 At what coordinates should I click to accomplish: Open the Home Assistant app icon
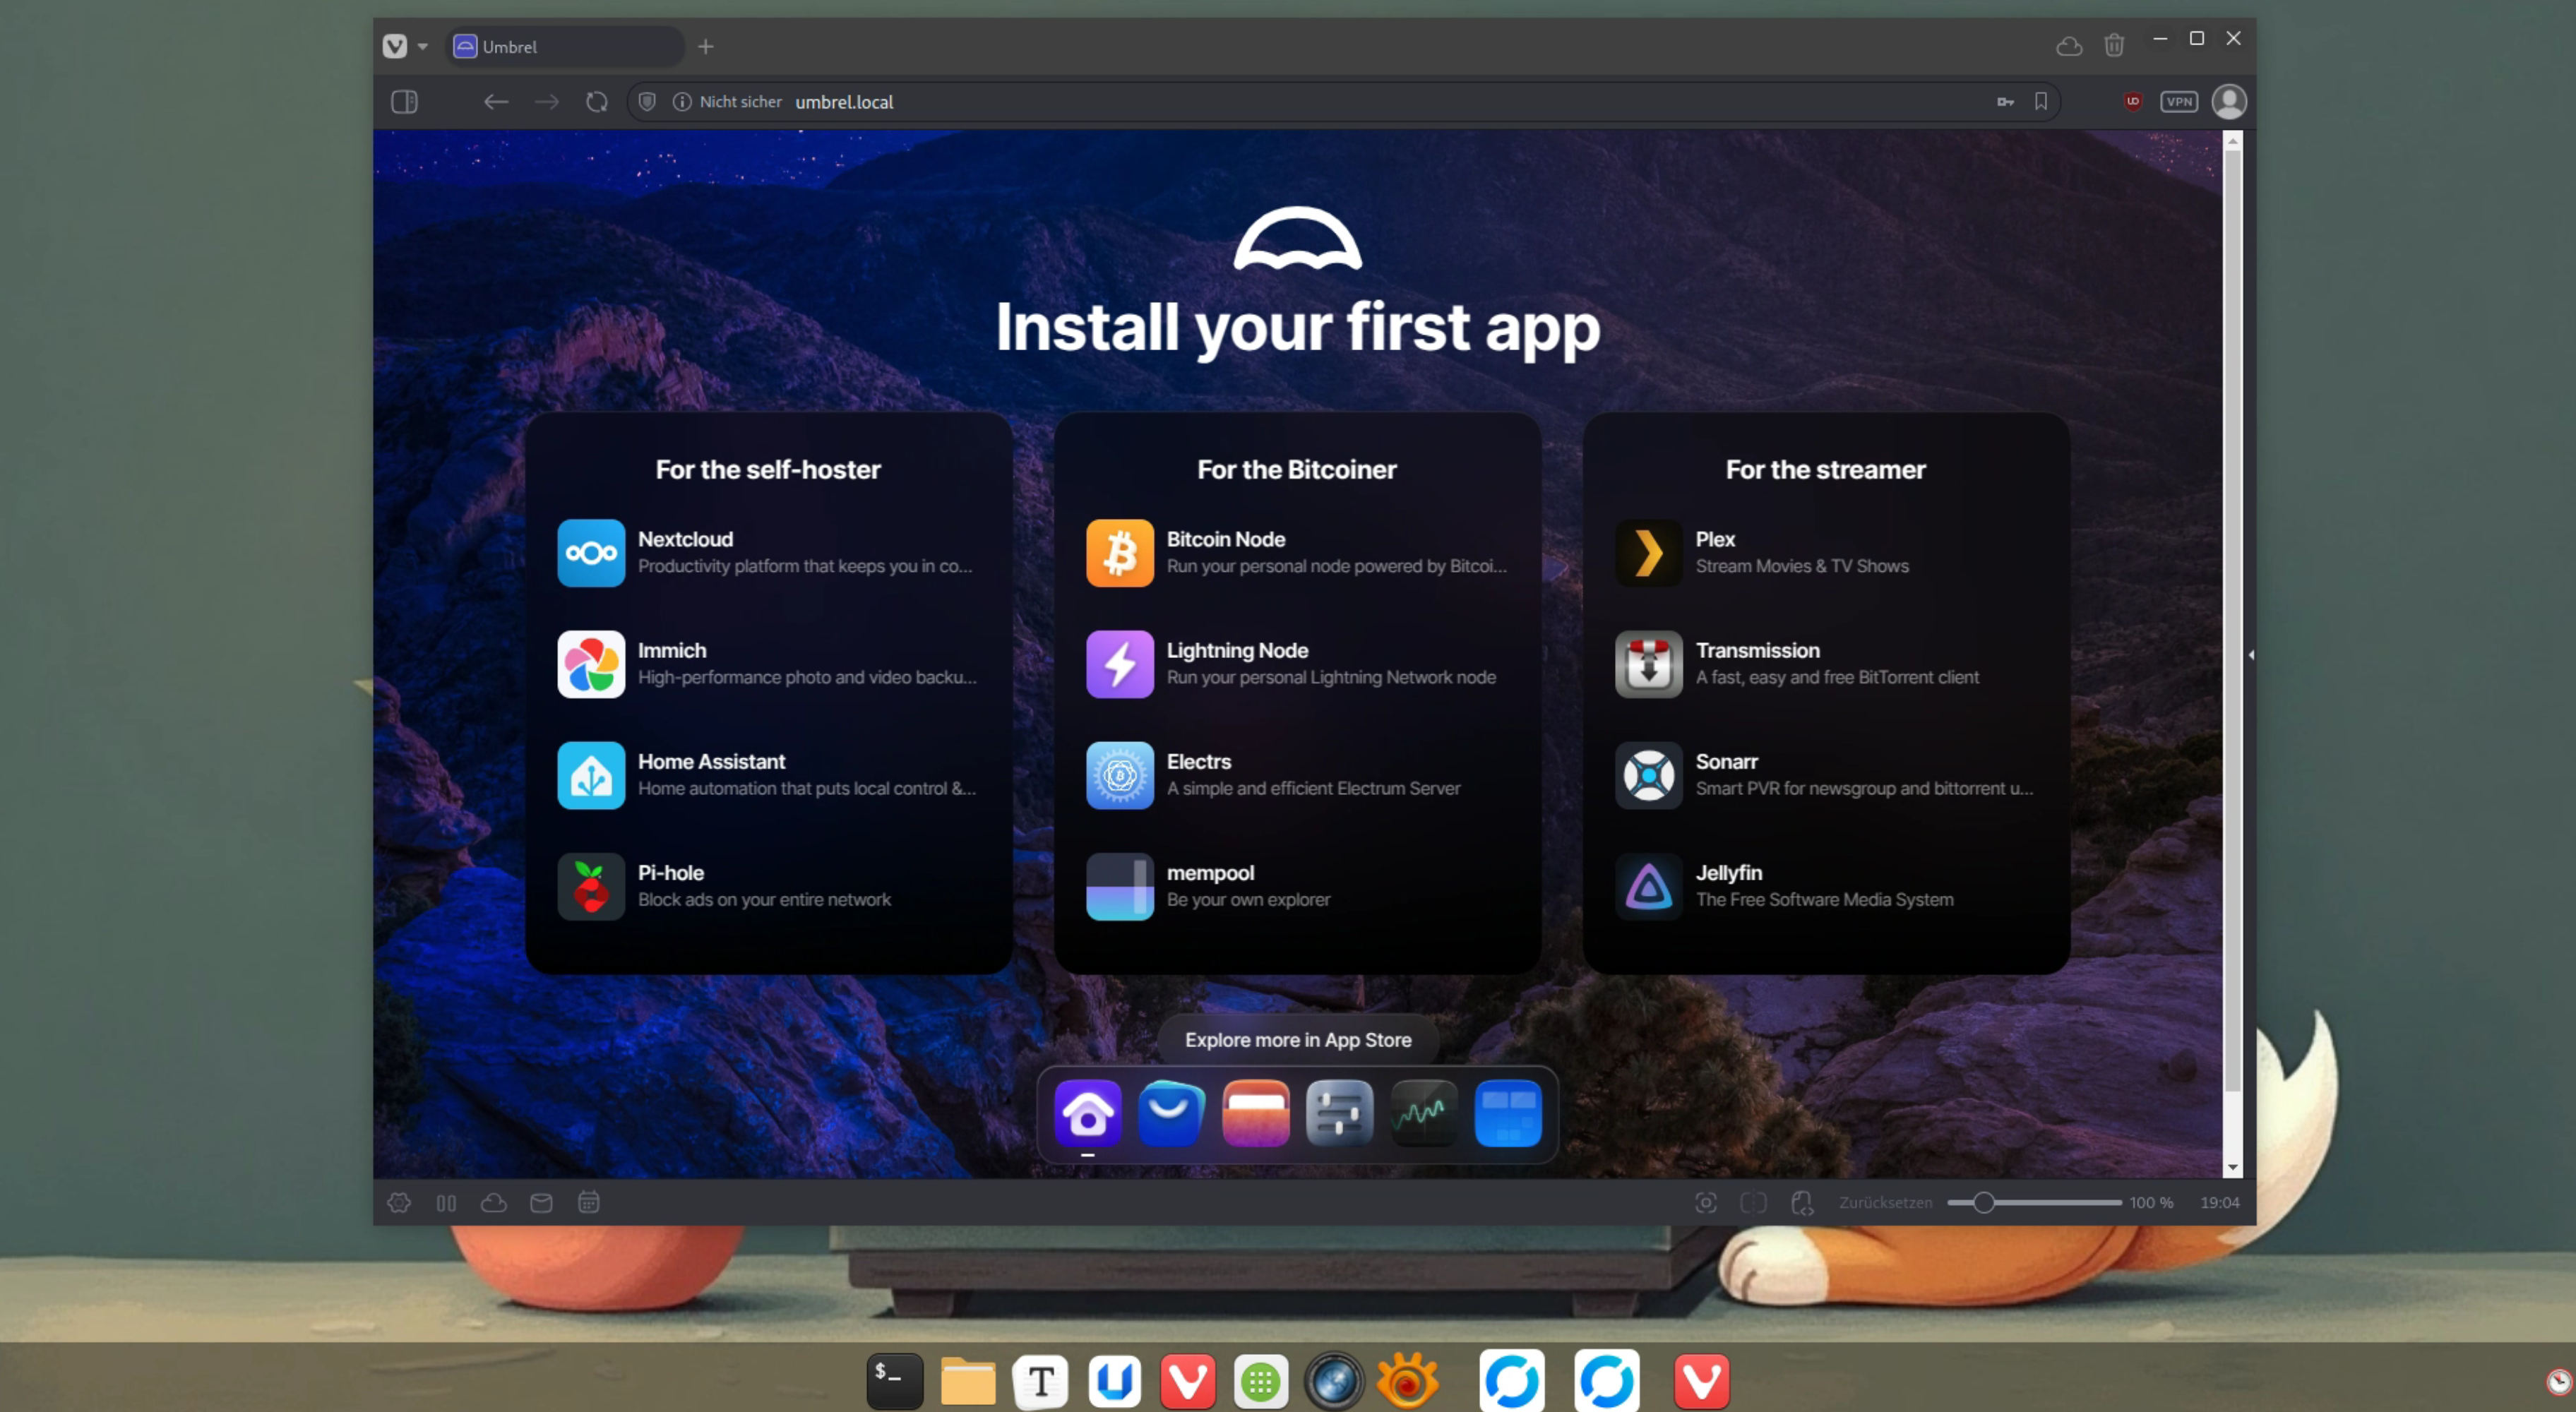tap(591, 775)
